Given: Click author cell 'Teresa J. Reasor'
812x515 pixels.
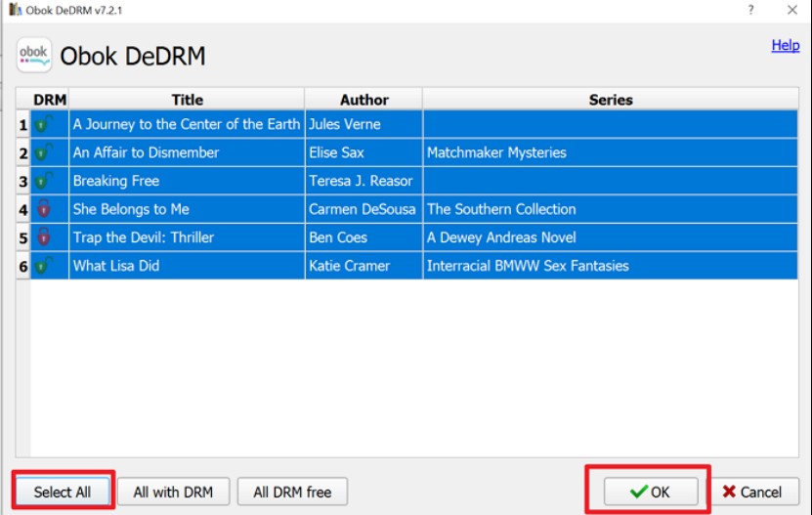Looking at the screenshot, I should click(x=364, y=181).
